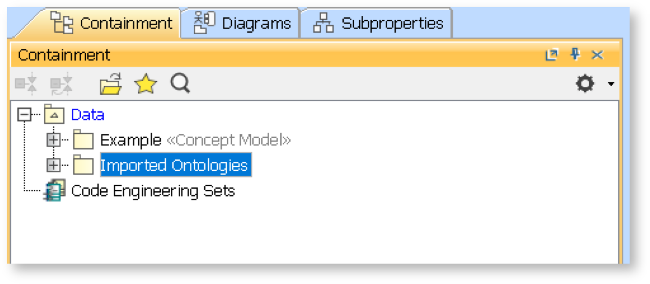
Task: Switch to the Subproperties tab
Action: pyautogui.click(x=378, y=23)
